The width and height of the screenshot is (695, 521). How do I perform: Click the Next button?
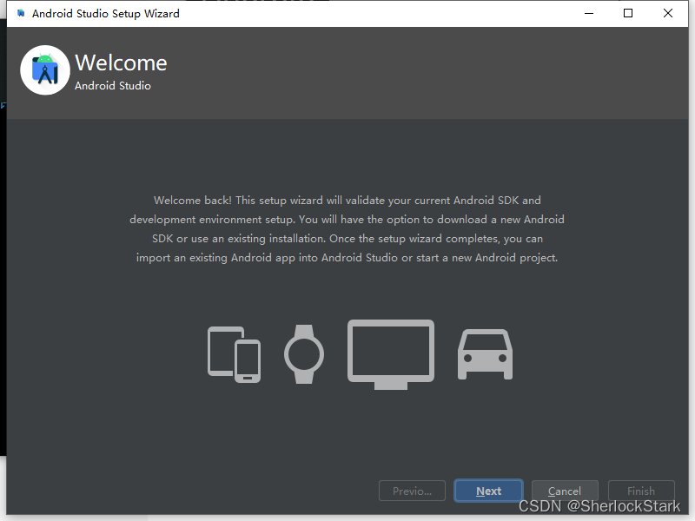click(488, 491)
